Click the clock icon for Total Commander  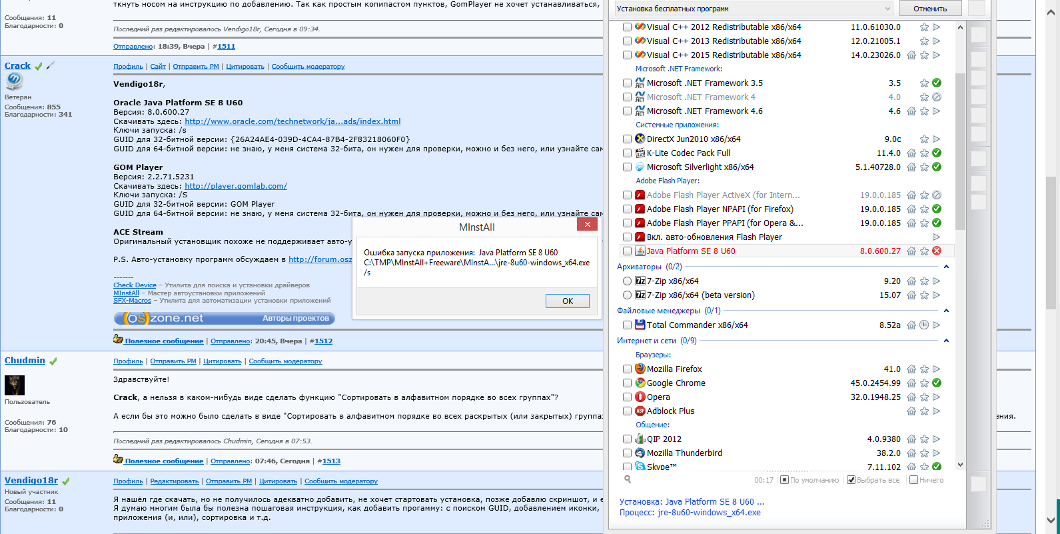pyautogui.click(x=924, y=325)
